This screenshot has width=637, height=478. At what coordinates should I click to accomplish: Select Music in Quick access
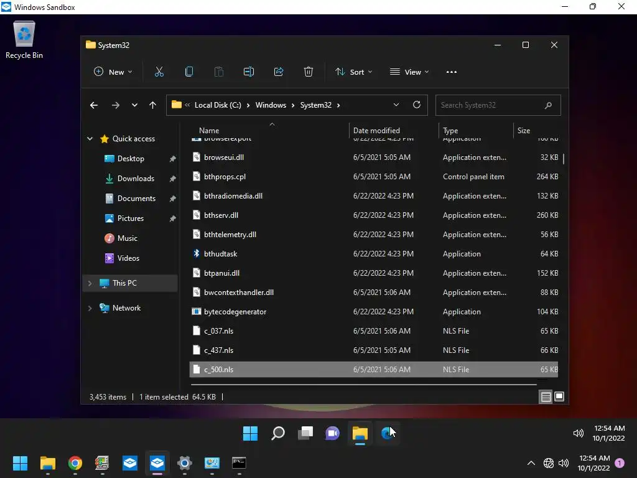click(x=127, y=238)
